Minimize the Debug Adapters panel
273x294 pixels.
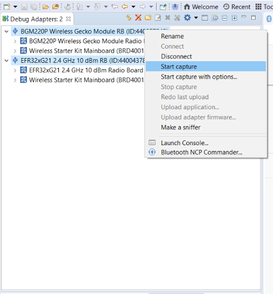point(244,16)
